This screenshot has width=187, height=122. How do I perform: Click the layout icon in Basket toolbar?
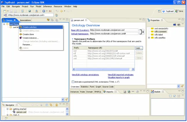pyautogui.click(x=170, y=96)
